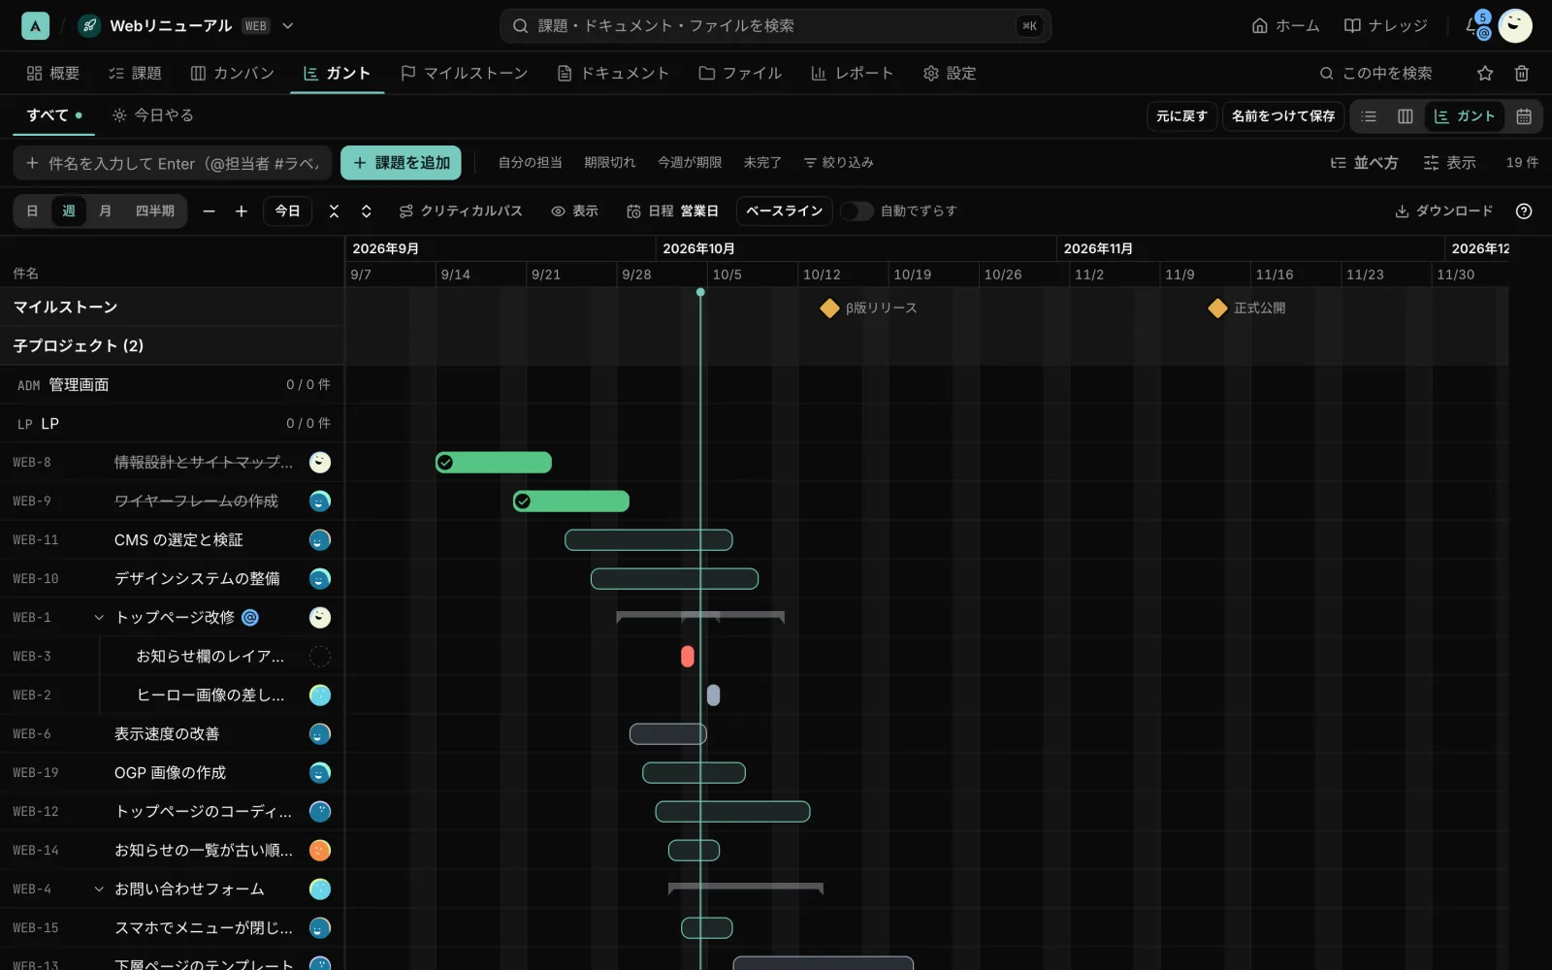Open the 表示 eye menu in Gantt toolbar
This screenshot has width=1552, height=970.
coord(574,211)
